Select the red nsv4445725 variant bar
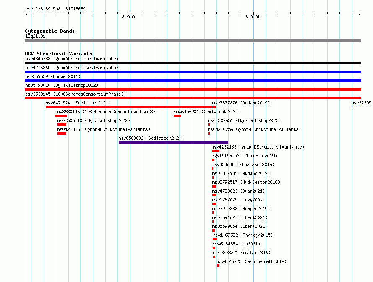 point(218,266)
